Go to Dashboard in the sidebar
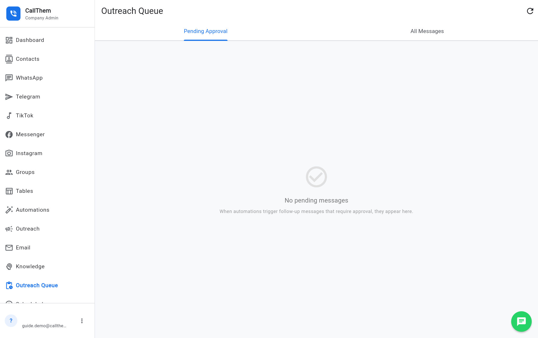538x338 pixels. pyautogui.click(x=47, y=40)
